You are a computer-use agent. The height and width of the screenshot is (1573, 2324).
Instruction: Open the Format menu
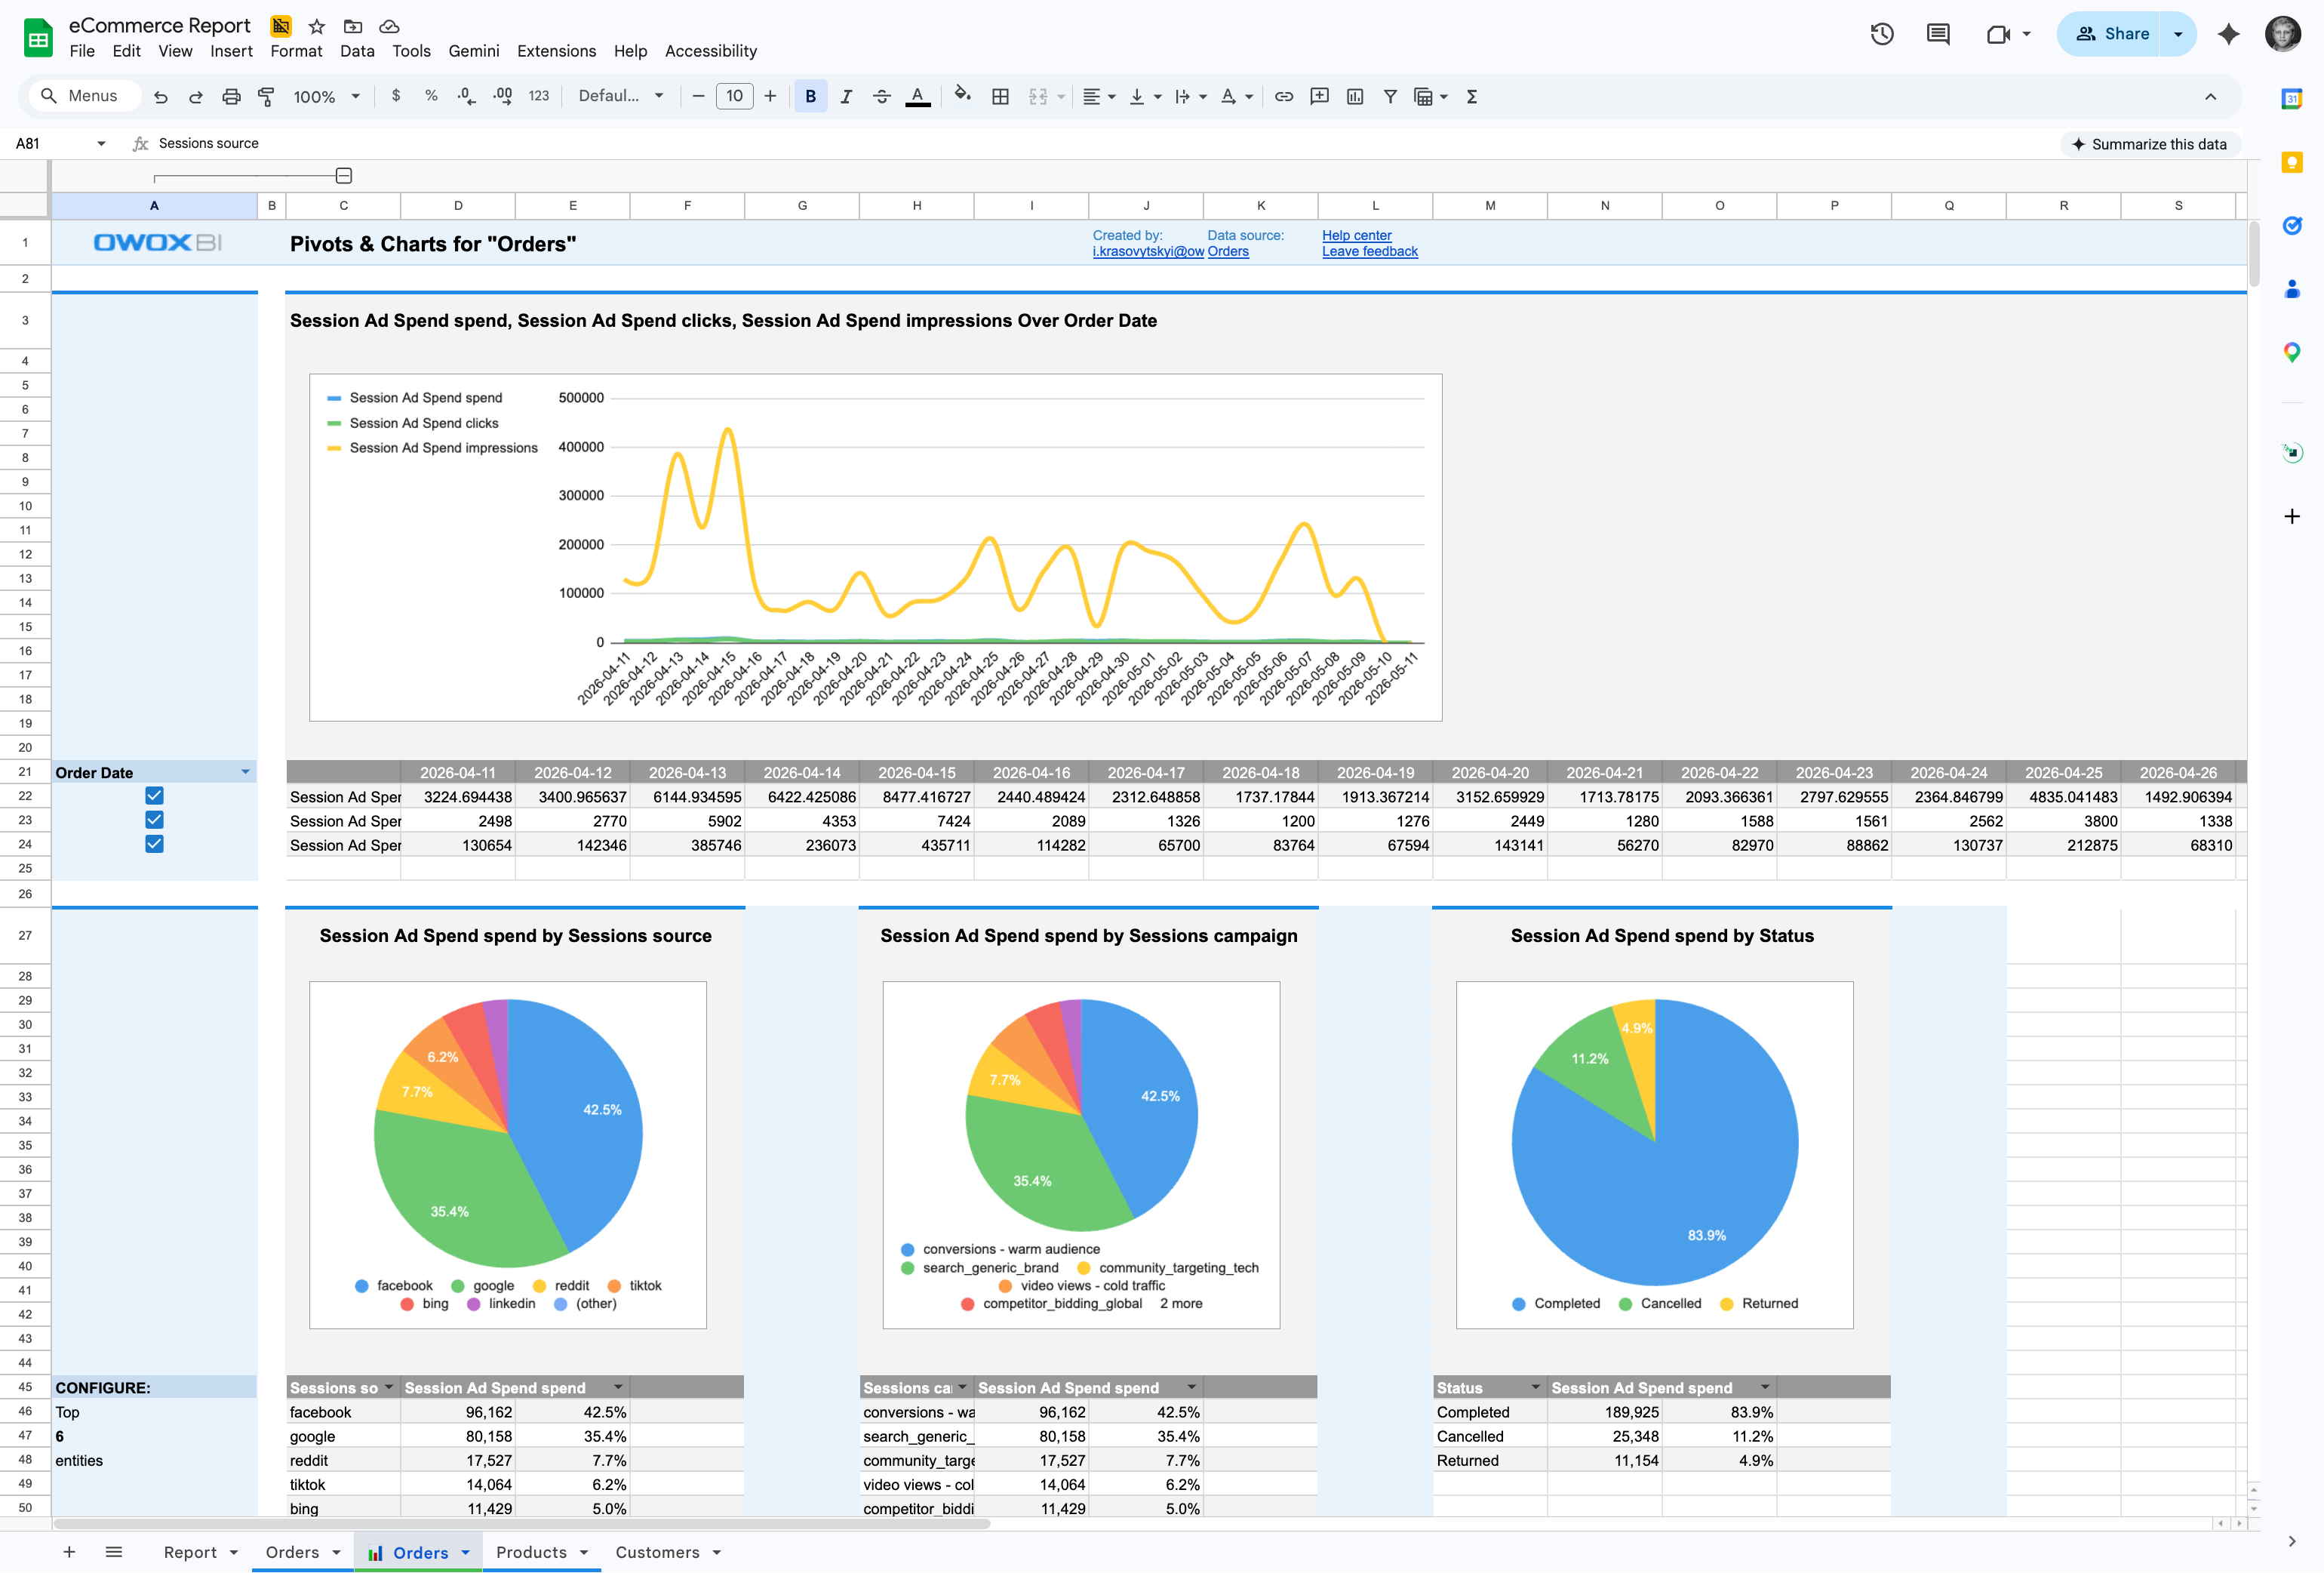click(x=296, y=51)
